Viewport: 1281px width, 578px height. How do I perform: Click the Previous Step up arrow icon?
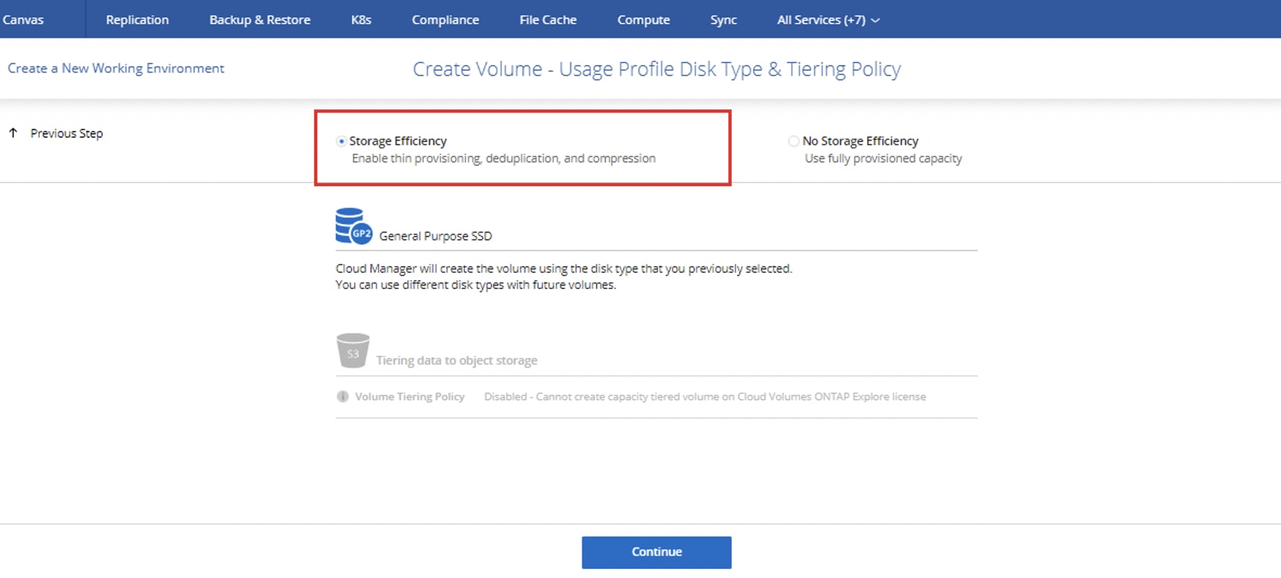coord(13,134)
